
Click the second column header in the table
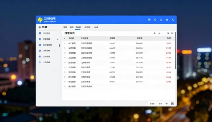[x=85, y=38]
